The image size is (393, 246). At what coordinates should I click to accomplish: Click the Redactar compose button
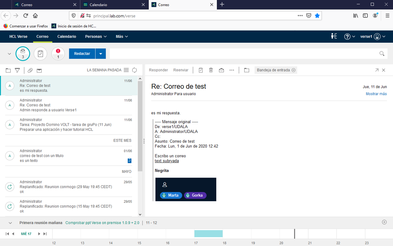(82, 54)
